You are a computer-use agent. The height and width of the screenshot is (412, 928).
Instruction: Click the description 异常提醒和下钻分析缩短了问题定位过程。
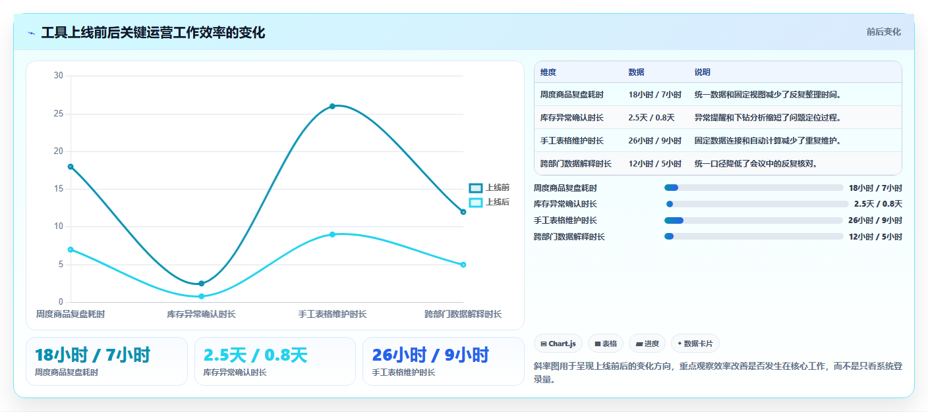(768, 118)
